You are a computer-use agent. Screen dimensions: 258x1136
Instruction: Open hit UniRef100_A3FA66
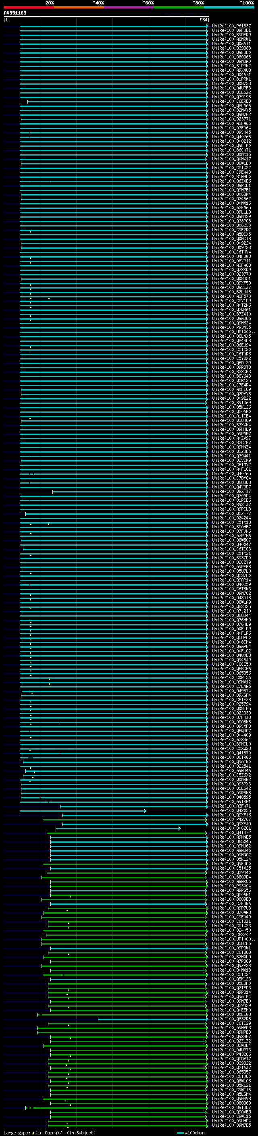231,123
